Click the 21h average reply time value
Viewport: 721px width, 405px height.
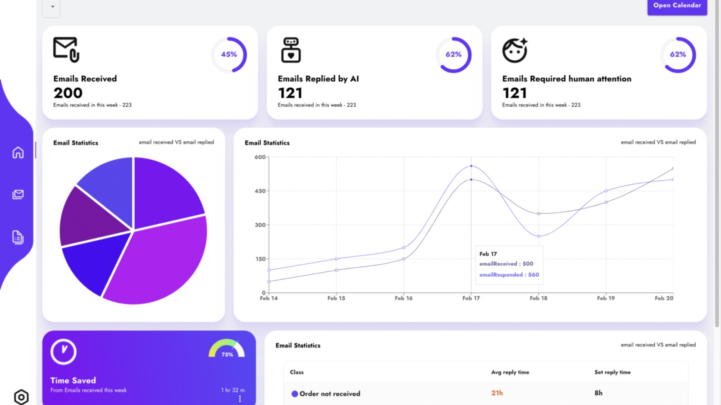click(x=497, y=393)
